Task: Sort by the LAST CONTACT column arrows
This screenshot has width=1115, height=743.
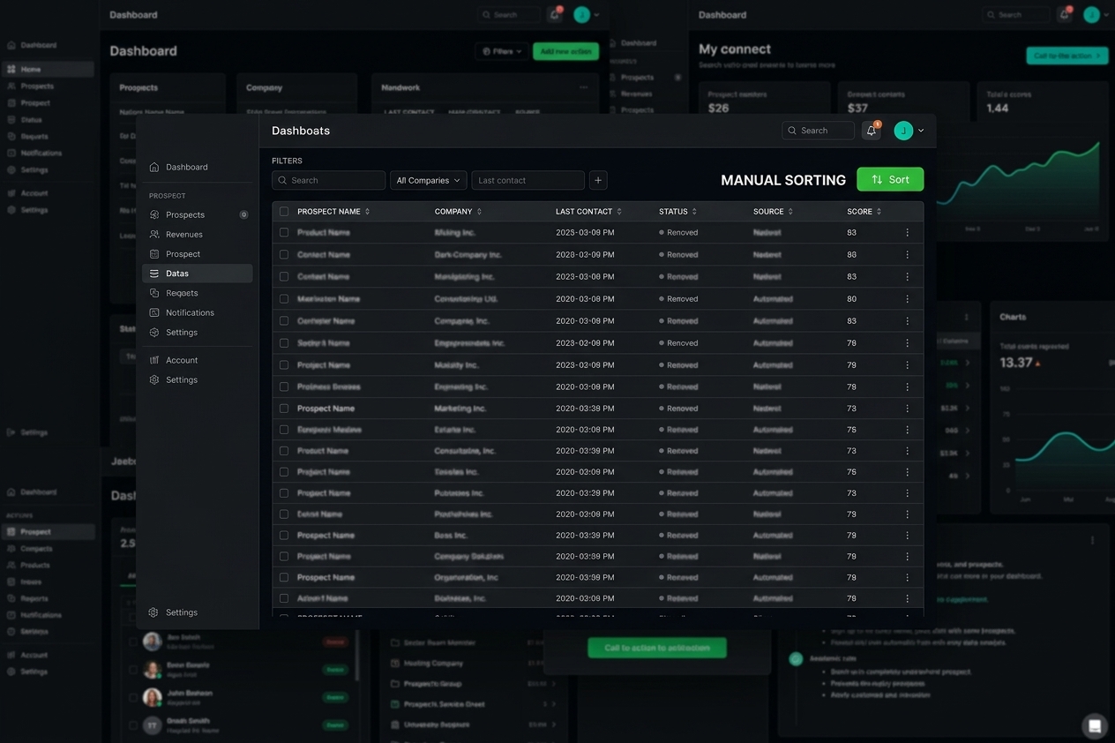Action: [x=619, y=212]
